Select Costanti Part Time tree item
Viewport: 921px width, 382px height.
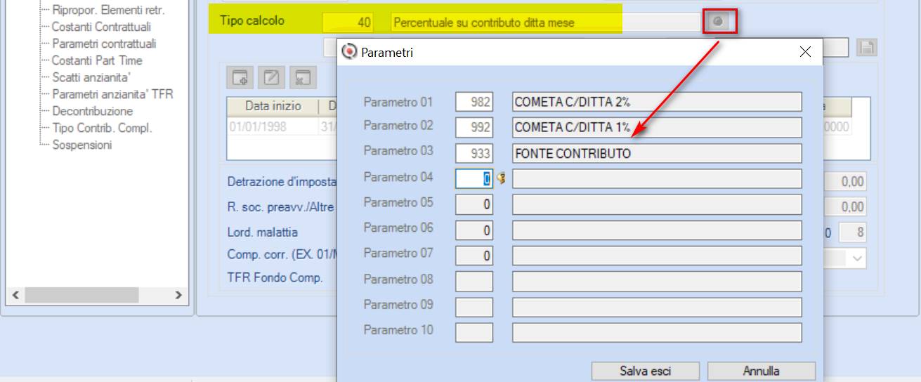click(97, 60)
